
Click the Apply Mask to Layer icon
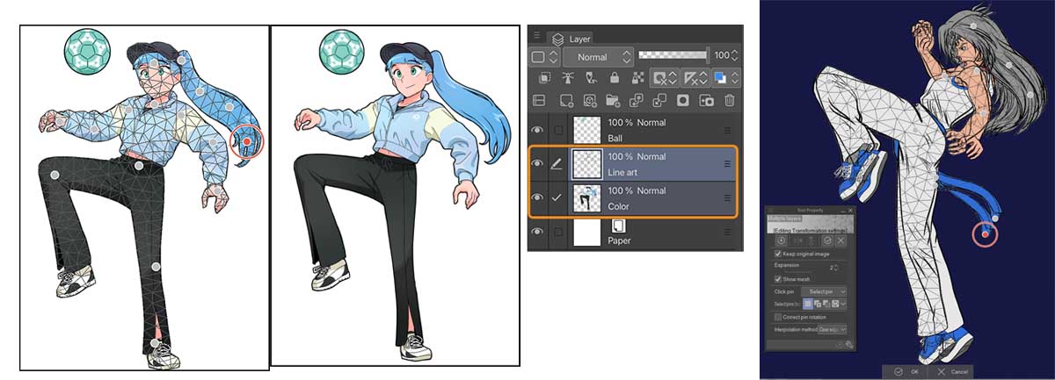[x=707, y=100]
